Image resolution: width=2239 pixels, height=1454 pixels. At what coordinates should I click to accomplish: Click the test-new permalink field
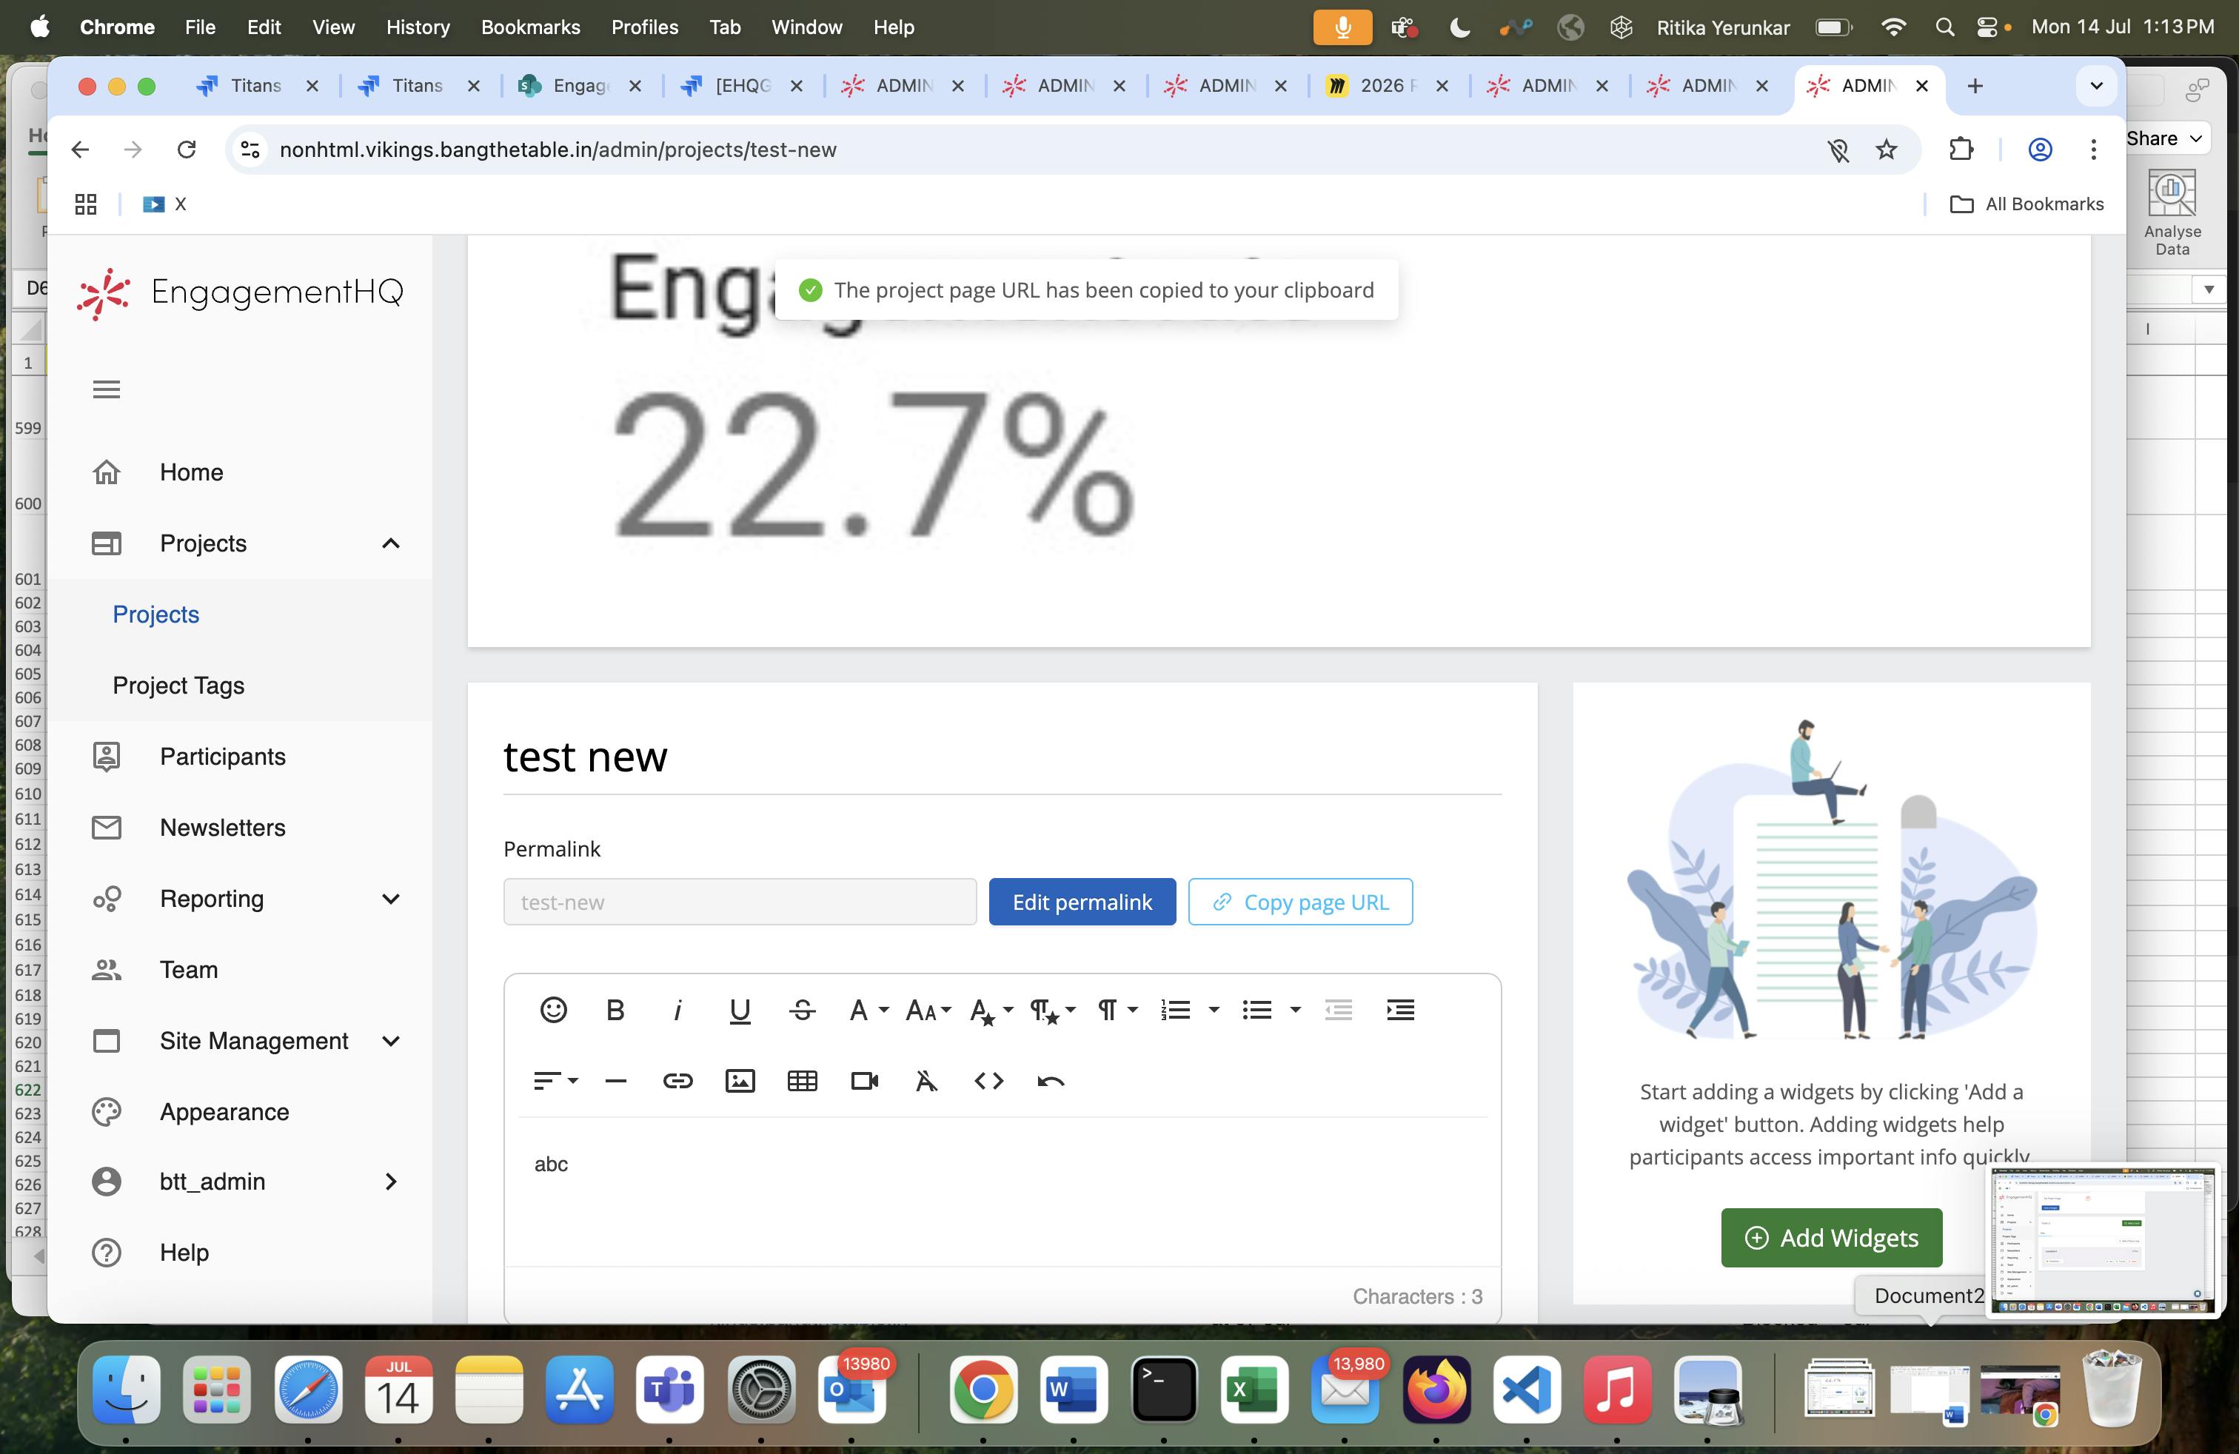(x=740, y=901)
